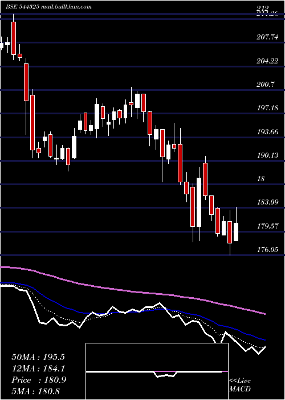Click the BSE 544325 mail.bullkhan.com header text

coord(48,7)
